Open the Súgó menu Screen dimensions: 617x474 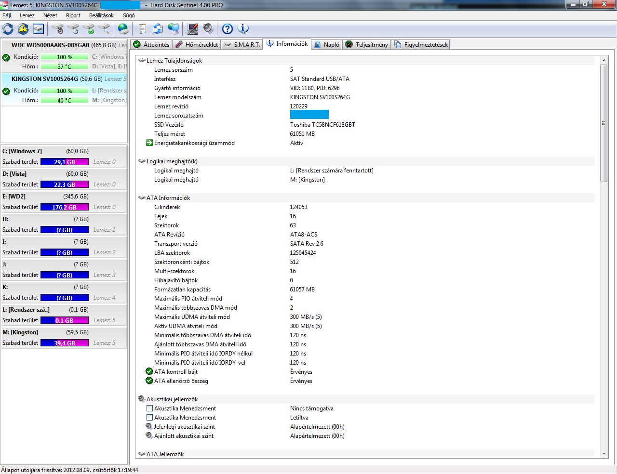[x=129, y=15]
